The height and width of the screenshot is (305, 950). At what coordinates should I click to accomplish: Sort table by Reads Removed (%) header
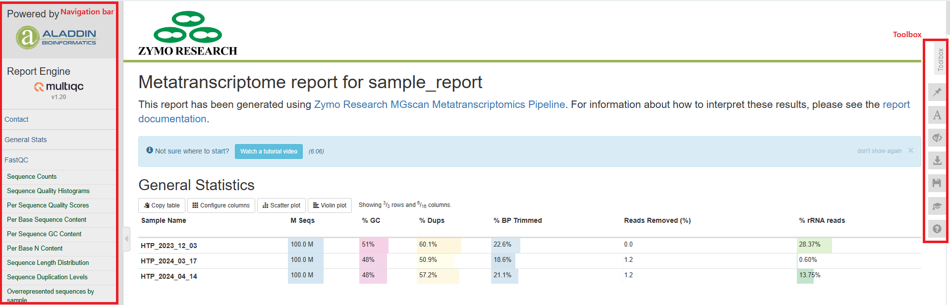pyautogui.click(x=657, y=220)
